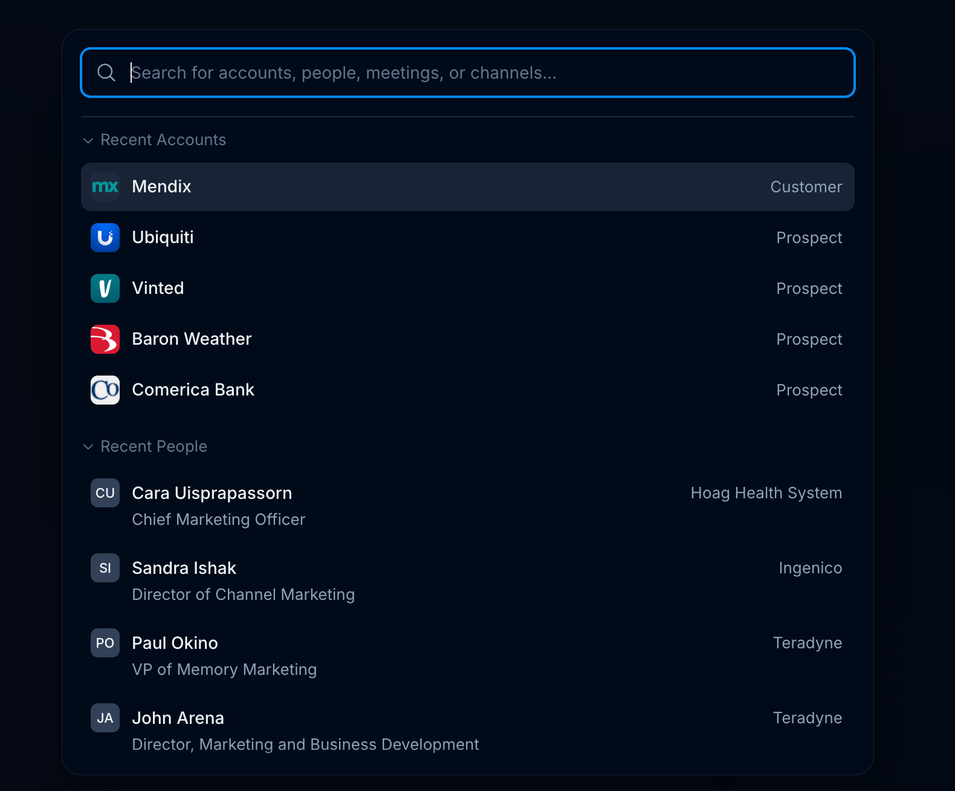Click Teradyne label beside John Arena
Screen dimensions: 955x791
pyautogui.click(x=808, y=718)
